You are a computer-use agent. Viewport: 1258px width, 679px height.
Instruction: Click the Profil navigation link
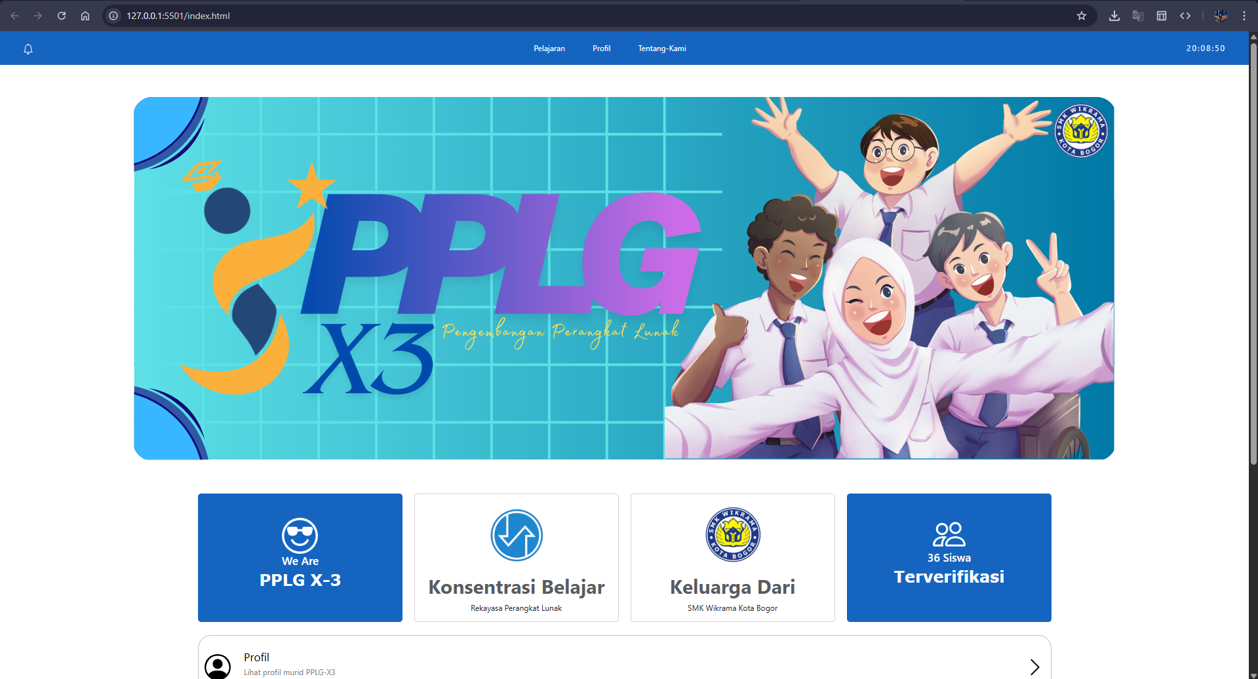click(600, 48)
